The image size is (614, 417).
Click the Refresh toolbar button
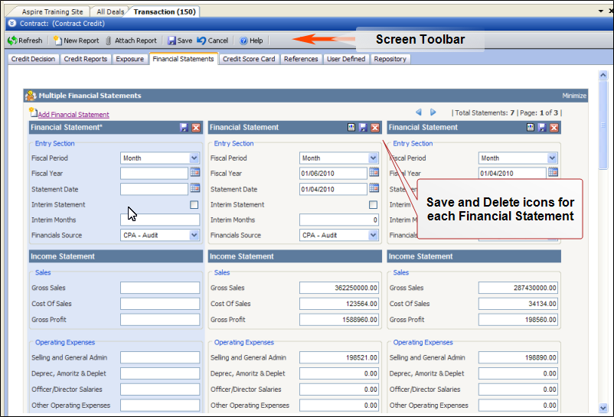(x=24, y=41)
